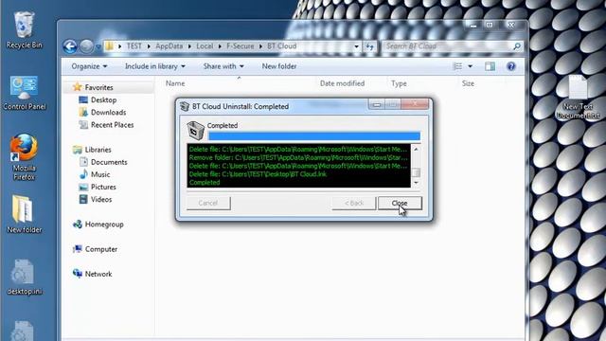Click the log scrollbar down arrow
Image resolution: width=606 pixels, height=341 pixels.
click(x=416, y=183)
